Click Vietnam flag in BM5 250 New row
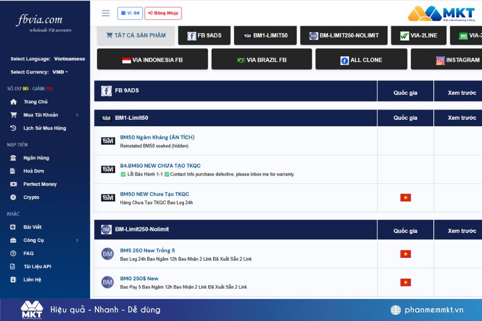This screenshot has width=482, height=321. point(405,254)
